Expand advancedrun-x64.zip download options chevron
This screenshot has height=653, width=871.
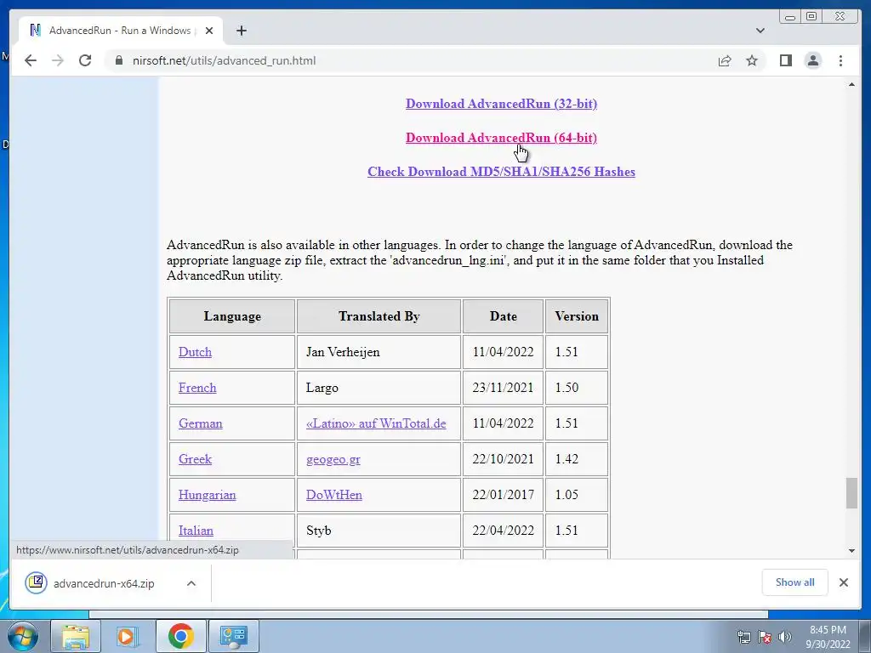[x=191, y=583]
